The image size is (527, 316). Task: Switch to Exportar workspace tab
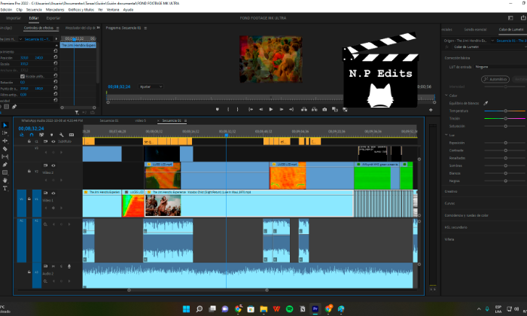53,18
